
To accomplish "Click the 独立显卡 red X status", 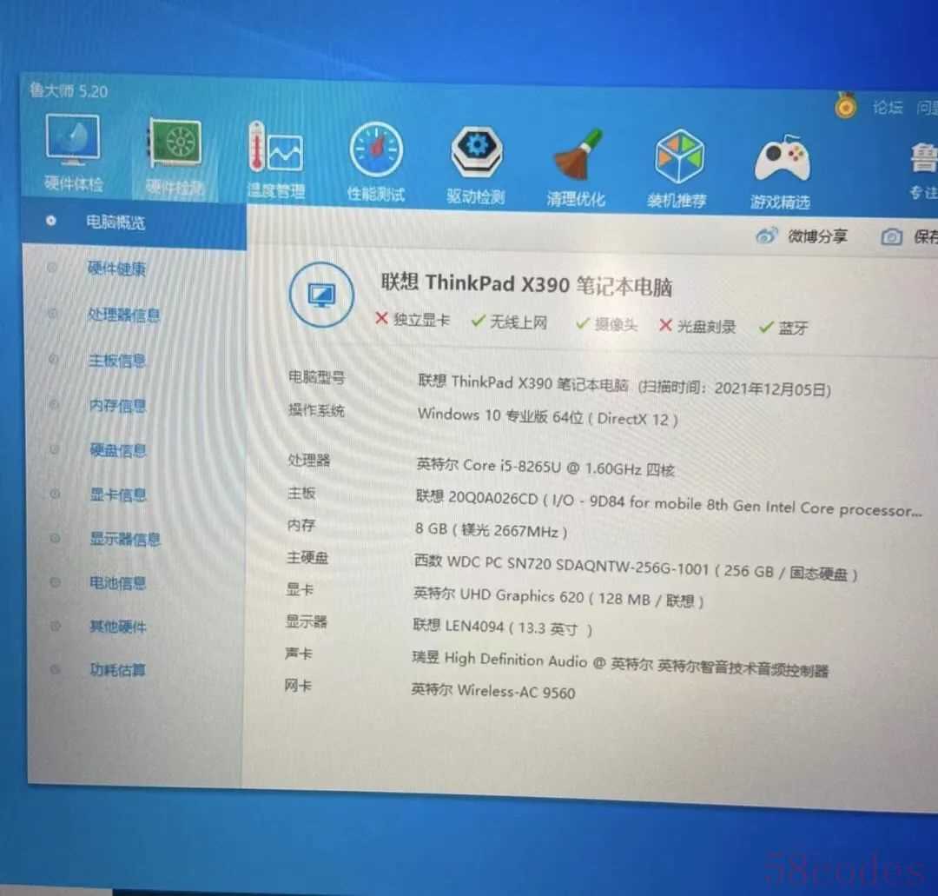I will pos(413,320).
